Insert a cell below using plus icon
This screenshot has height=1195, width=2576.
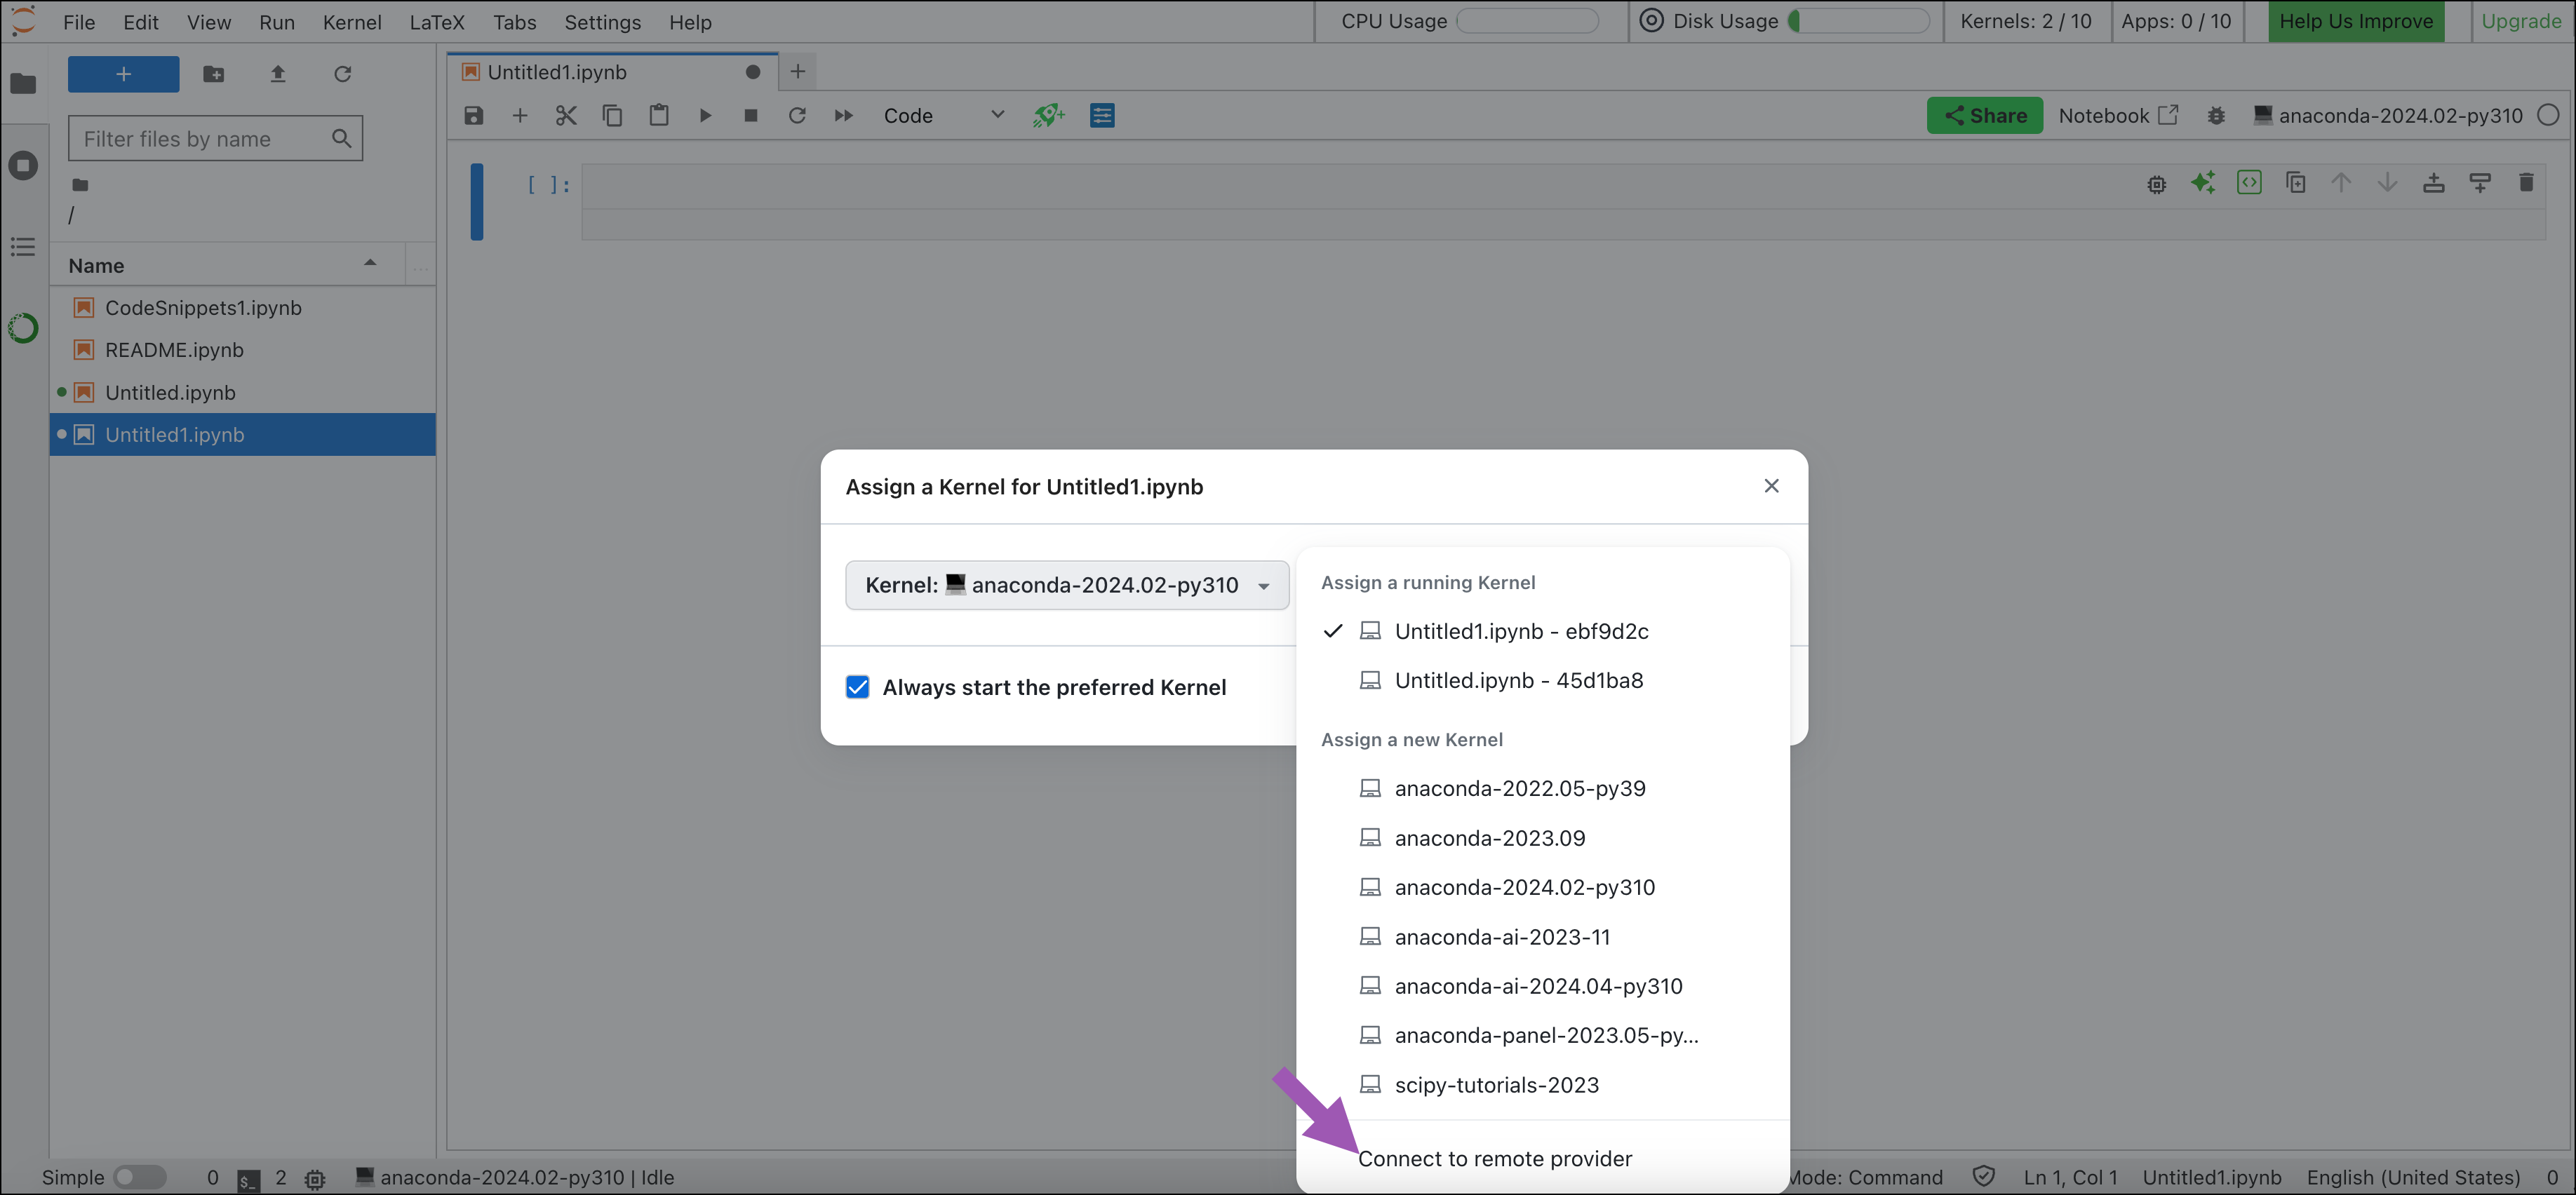(520, 116)
